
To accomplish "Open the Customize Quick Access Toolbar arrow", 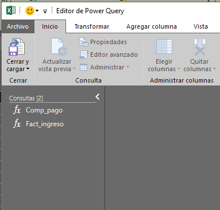I will (x=45, y=11).
